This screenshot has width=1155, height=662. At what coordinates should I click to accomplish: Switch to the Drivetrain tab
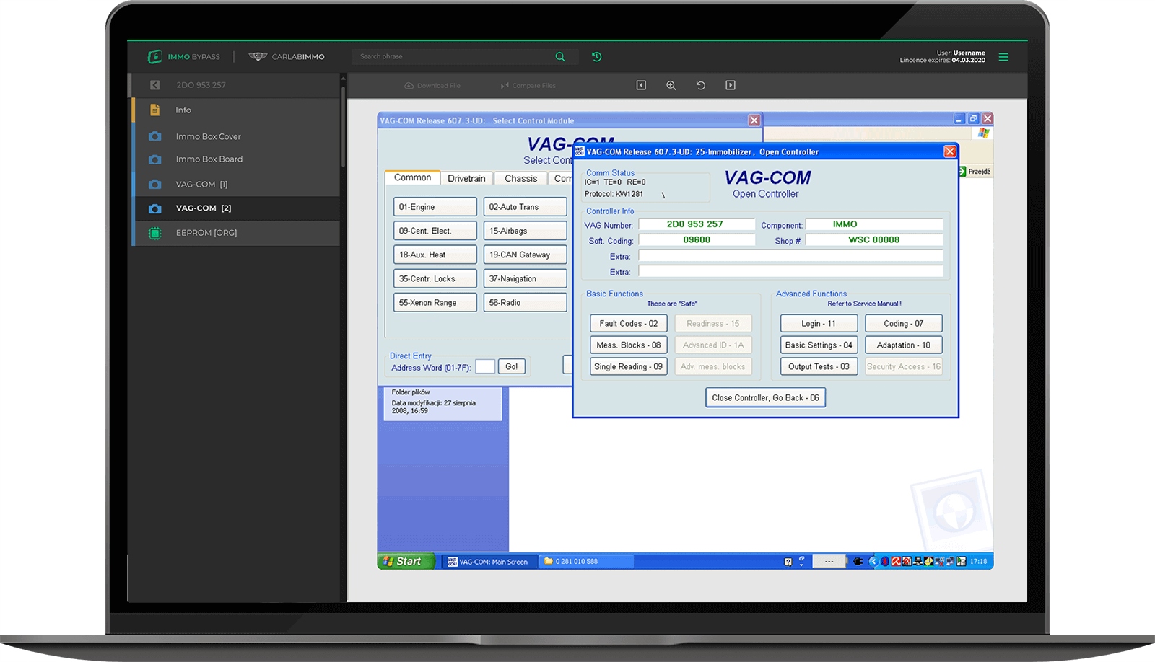tap(466, 178)
